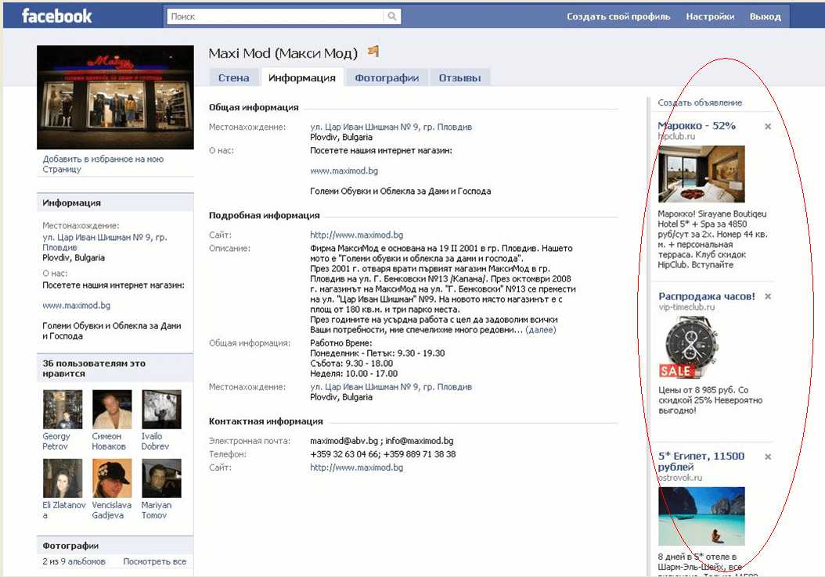Screen dimensions: 825x577
Task: Close the Распродажа часов! ad
Action: tap(768, 296)
